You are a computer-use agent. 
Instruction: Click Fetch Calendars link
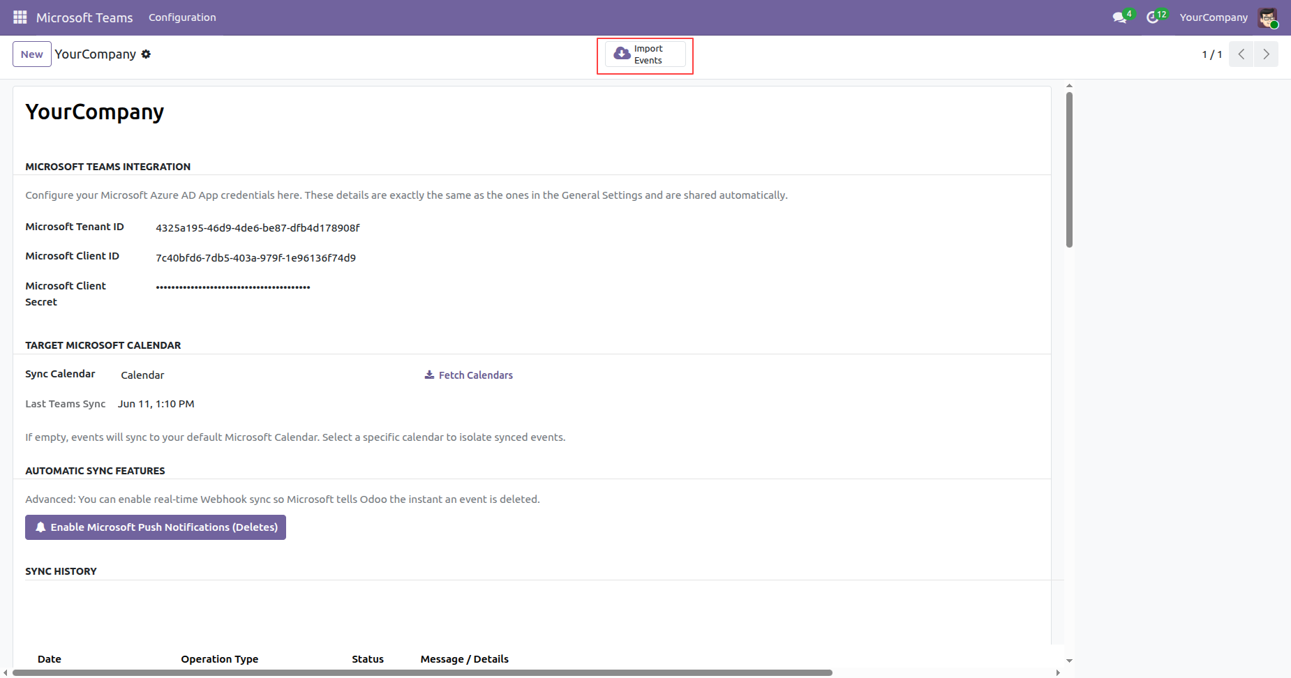tap(469, 375)
